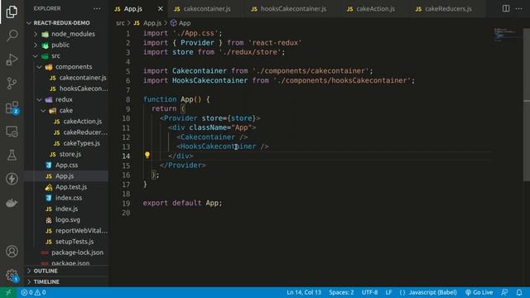Open Source Control view
The image size is (530, 298).
pyautogui.click(x=12, y=84)
